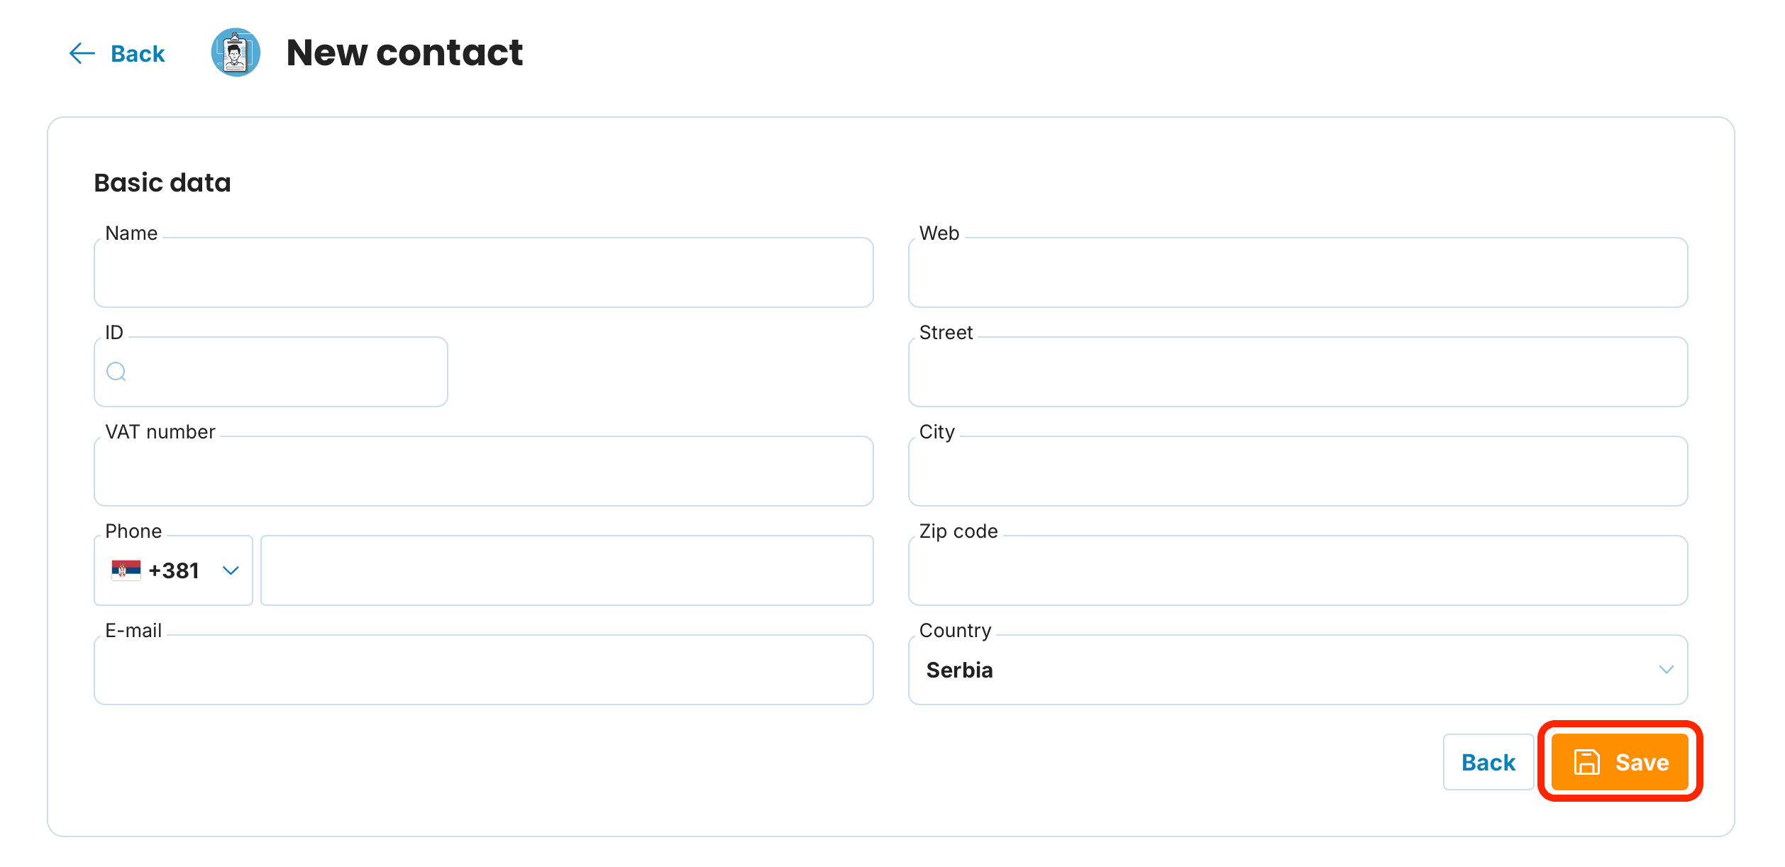
Task: Select the Serbia country combo box
Action: [1298, 670]
